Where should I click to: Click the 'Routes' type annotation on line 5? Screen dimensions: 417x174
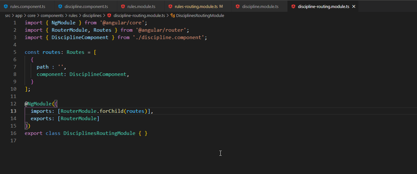pos(76,52)
